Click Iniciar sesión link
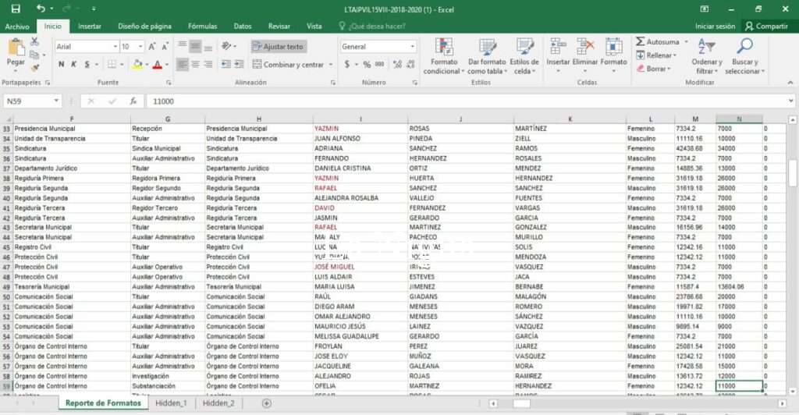This screenshot has width=799, height=415. 715,26
